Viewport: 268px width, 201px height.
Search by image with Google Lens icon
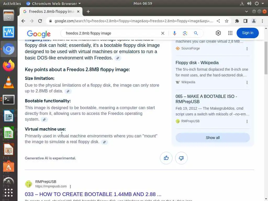(x=185, y=33)
